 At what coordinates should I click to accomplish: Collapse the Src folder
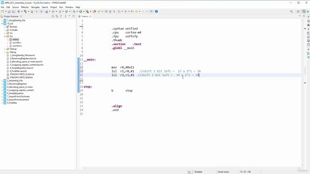tap(5, 36)
